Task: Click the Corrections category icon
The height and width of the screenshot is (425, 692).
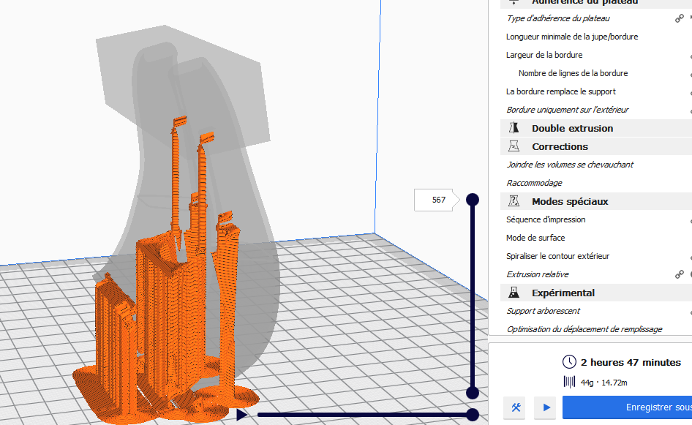Action: (514, 146)
